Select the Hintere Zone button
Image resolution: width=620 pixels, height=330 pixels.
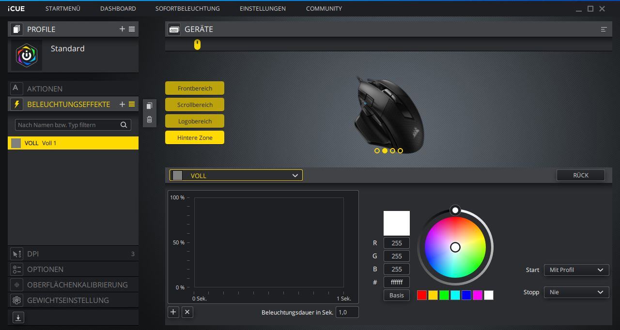(195, 137)
